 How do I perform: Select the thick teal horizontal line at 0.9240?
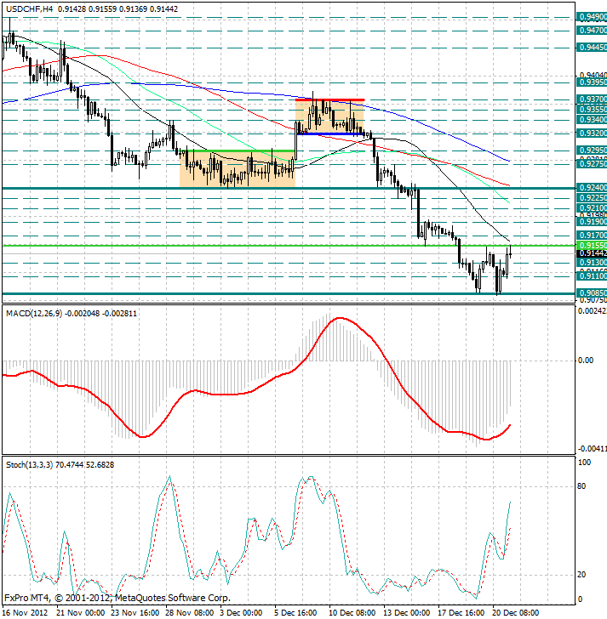click(289, 188)
